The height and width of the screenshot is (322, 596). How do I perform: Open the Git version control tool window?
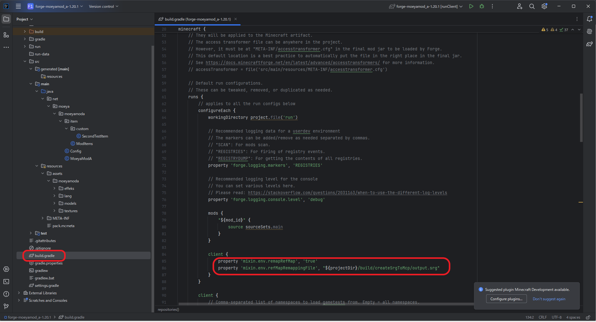coord(6,306)
